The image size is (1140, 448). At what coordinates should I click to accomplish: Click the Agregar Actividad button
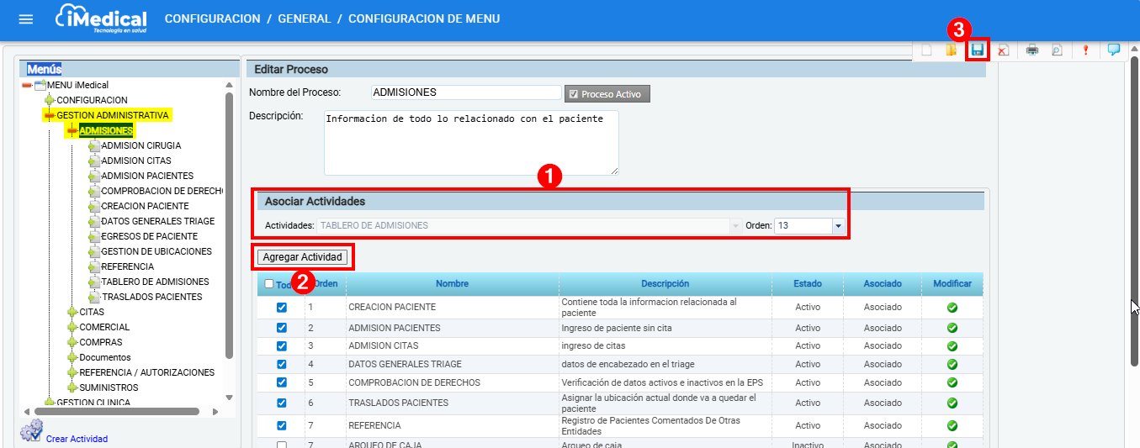coord(302,256)
